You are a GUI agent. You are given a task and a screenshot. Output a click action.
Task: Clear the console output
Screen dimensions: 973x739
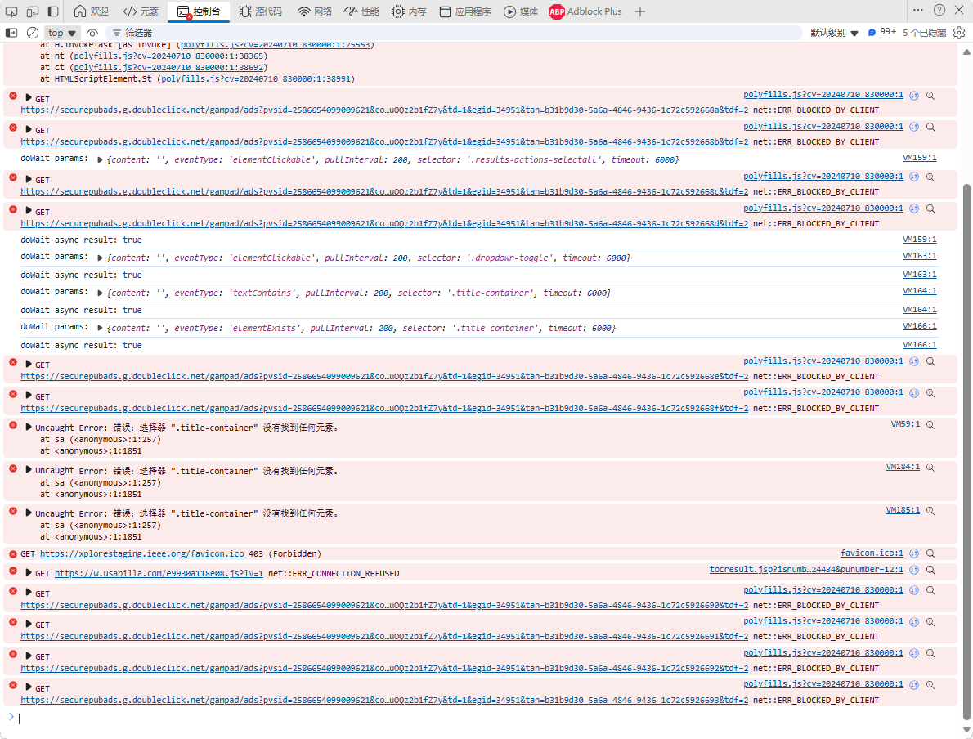[x=32, y=32]
